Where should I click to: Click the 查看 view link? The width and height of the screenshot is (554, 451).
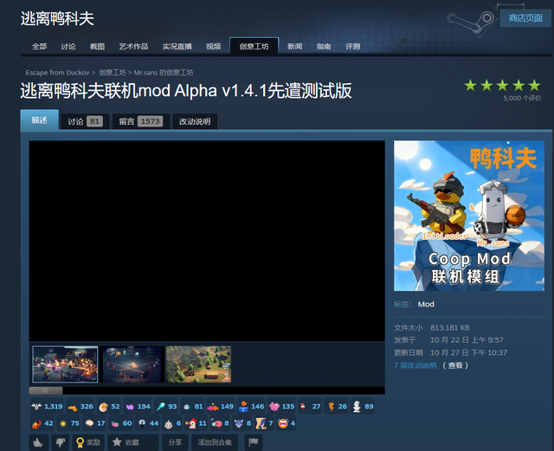tap(455, 365)
